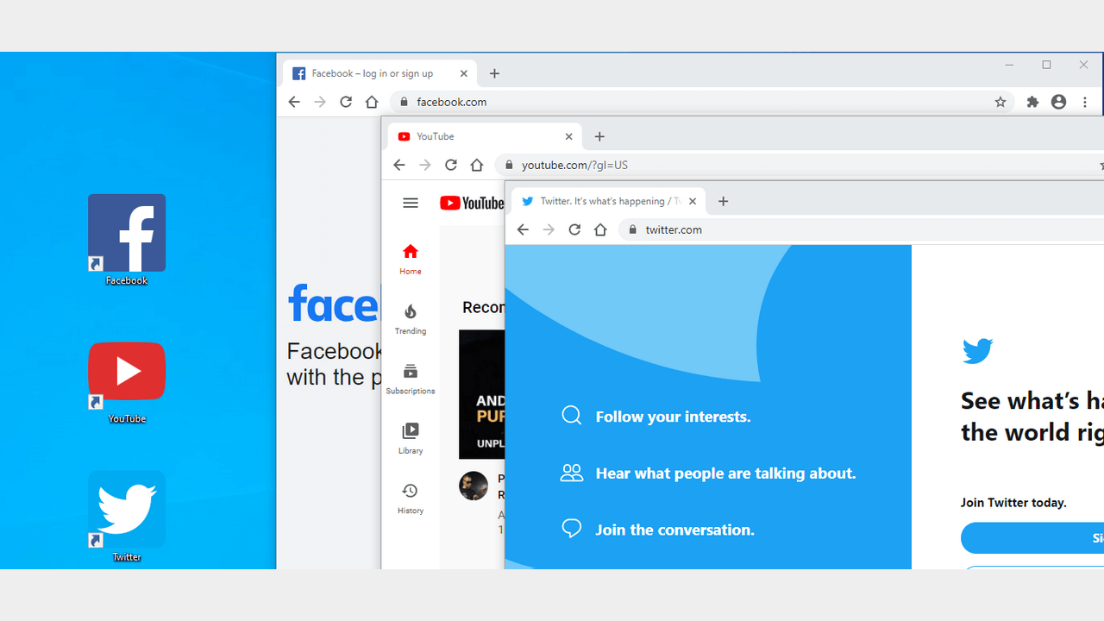This screenshot has width=1104, height=621.
Task: Open the Chrome profile account menu
Action: 1058,102
